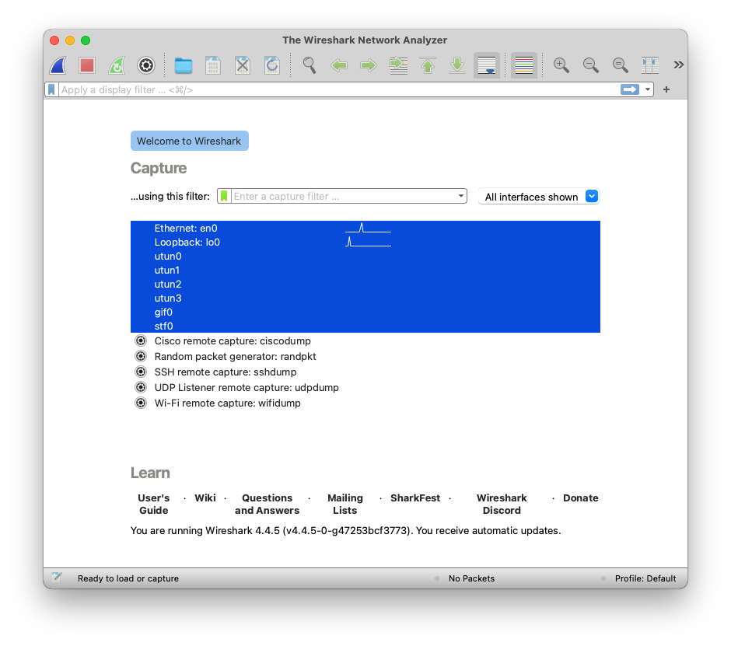Open capture filter history dropdown
Screen dimensions: 731x646
[x=460, y=196]
